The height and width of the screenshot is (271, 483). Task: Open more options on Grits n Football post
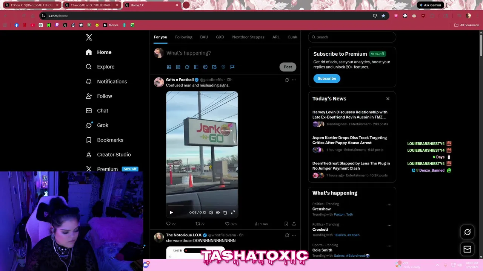pos(294,80)
